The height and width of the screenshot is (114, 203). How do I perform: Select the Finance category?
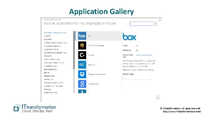click(x=49, y=76)
